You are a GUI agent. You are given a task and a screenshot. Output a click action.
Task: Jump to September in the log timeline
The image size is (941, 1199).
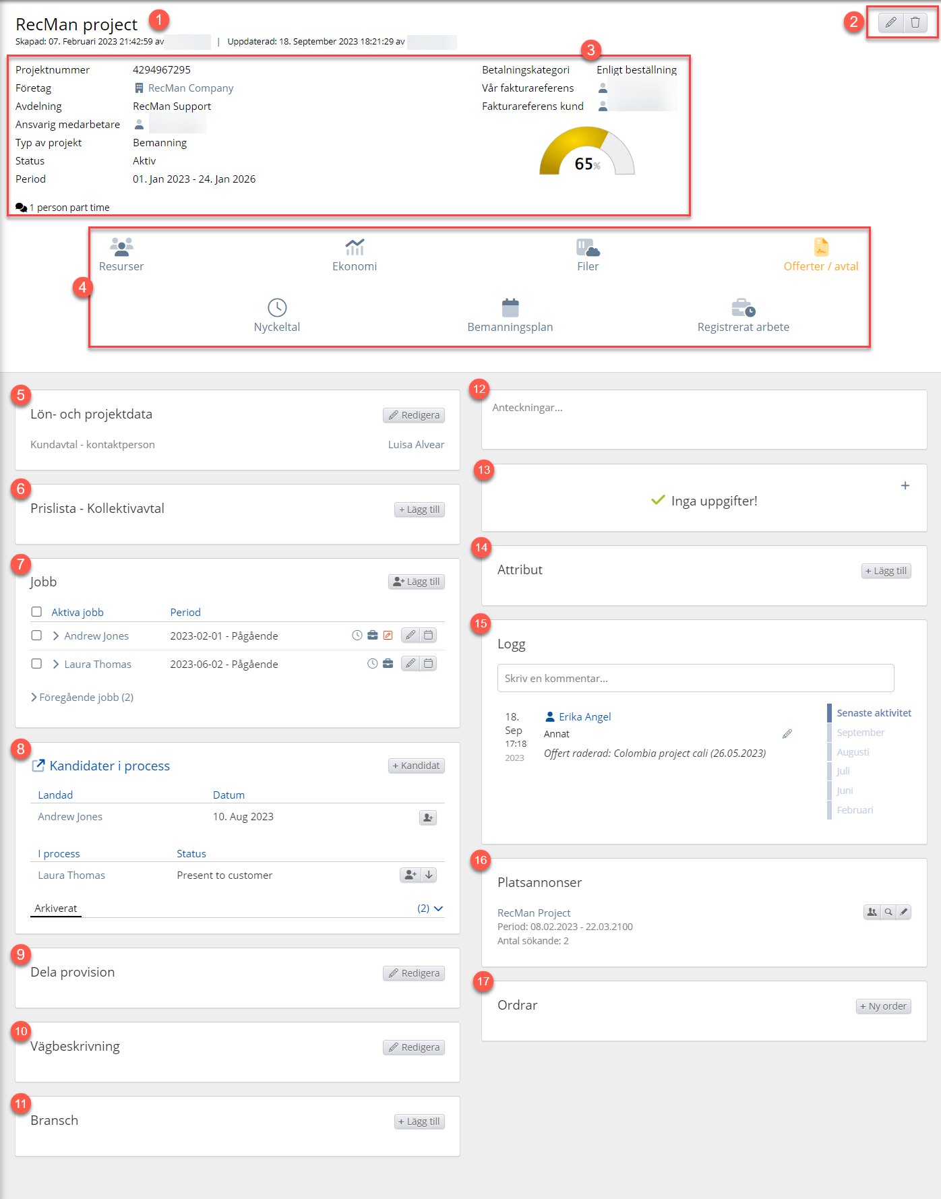pyautogui.click(x=860, y=733)
